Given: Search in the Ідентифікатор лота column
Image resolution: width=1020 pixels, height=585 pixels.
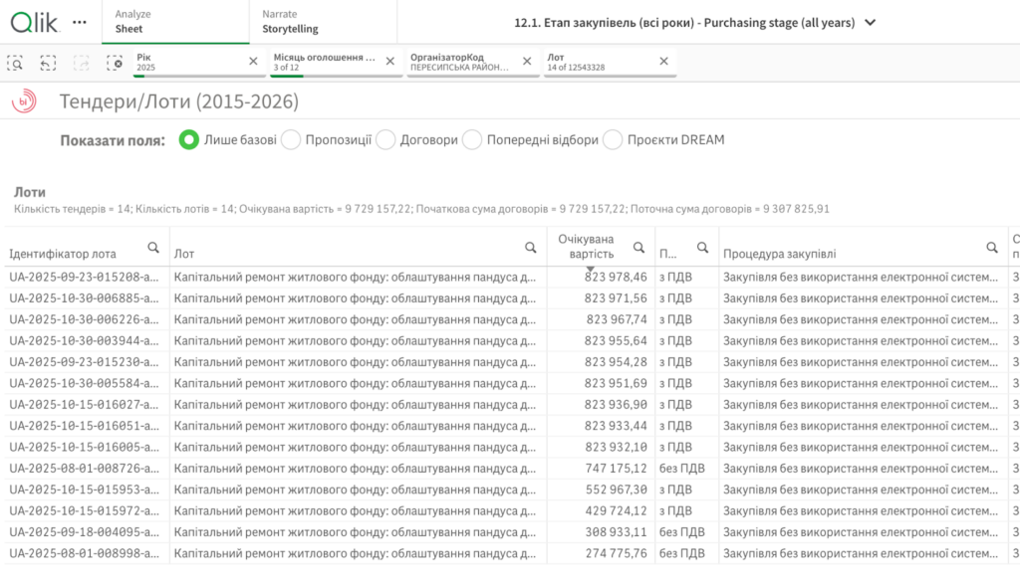Looking at the screenshot, I should coord(153,248).
